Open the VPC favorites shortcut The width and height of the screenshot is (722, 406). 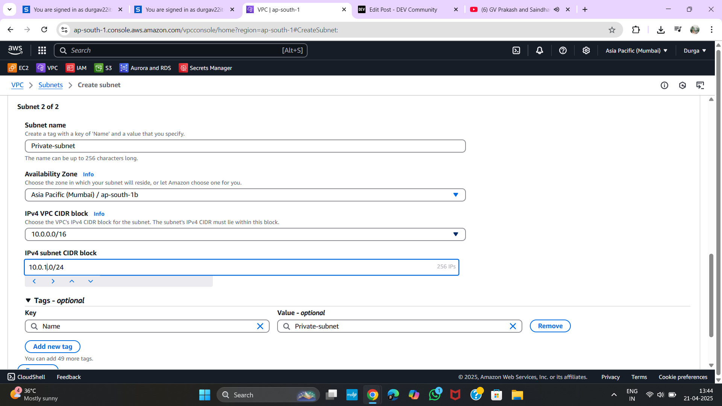point(47,68)
